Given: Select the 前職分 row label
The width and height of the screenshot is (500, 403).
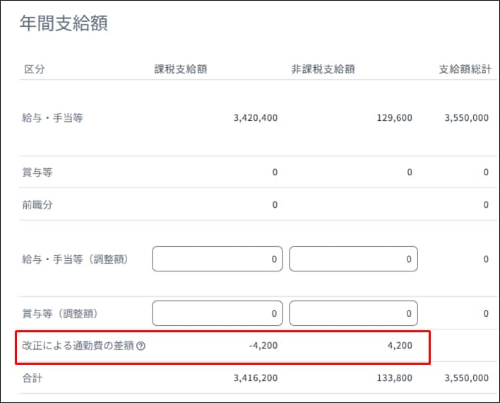Looking at the screenshot, I should 37,204.
